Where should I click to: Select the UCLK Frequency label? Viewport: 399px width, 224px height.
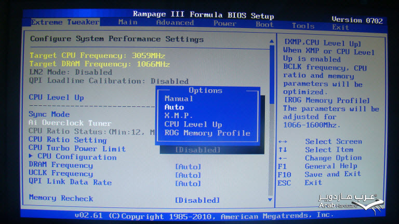61,174
